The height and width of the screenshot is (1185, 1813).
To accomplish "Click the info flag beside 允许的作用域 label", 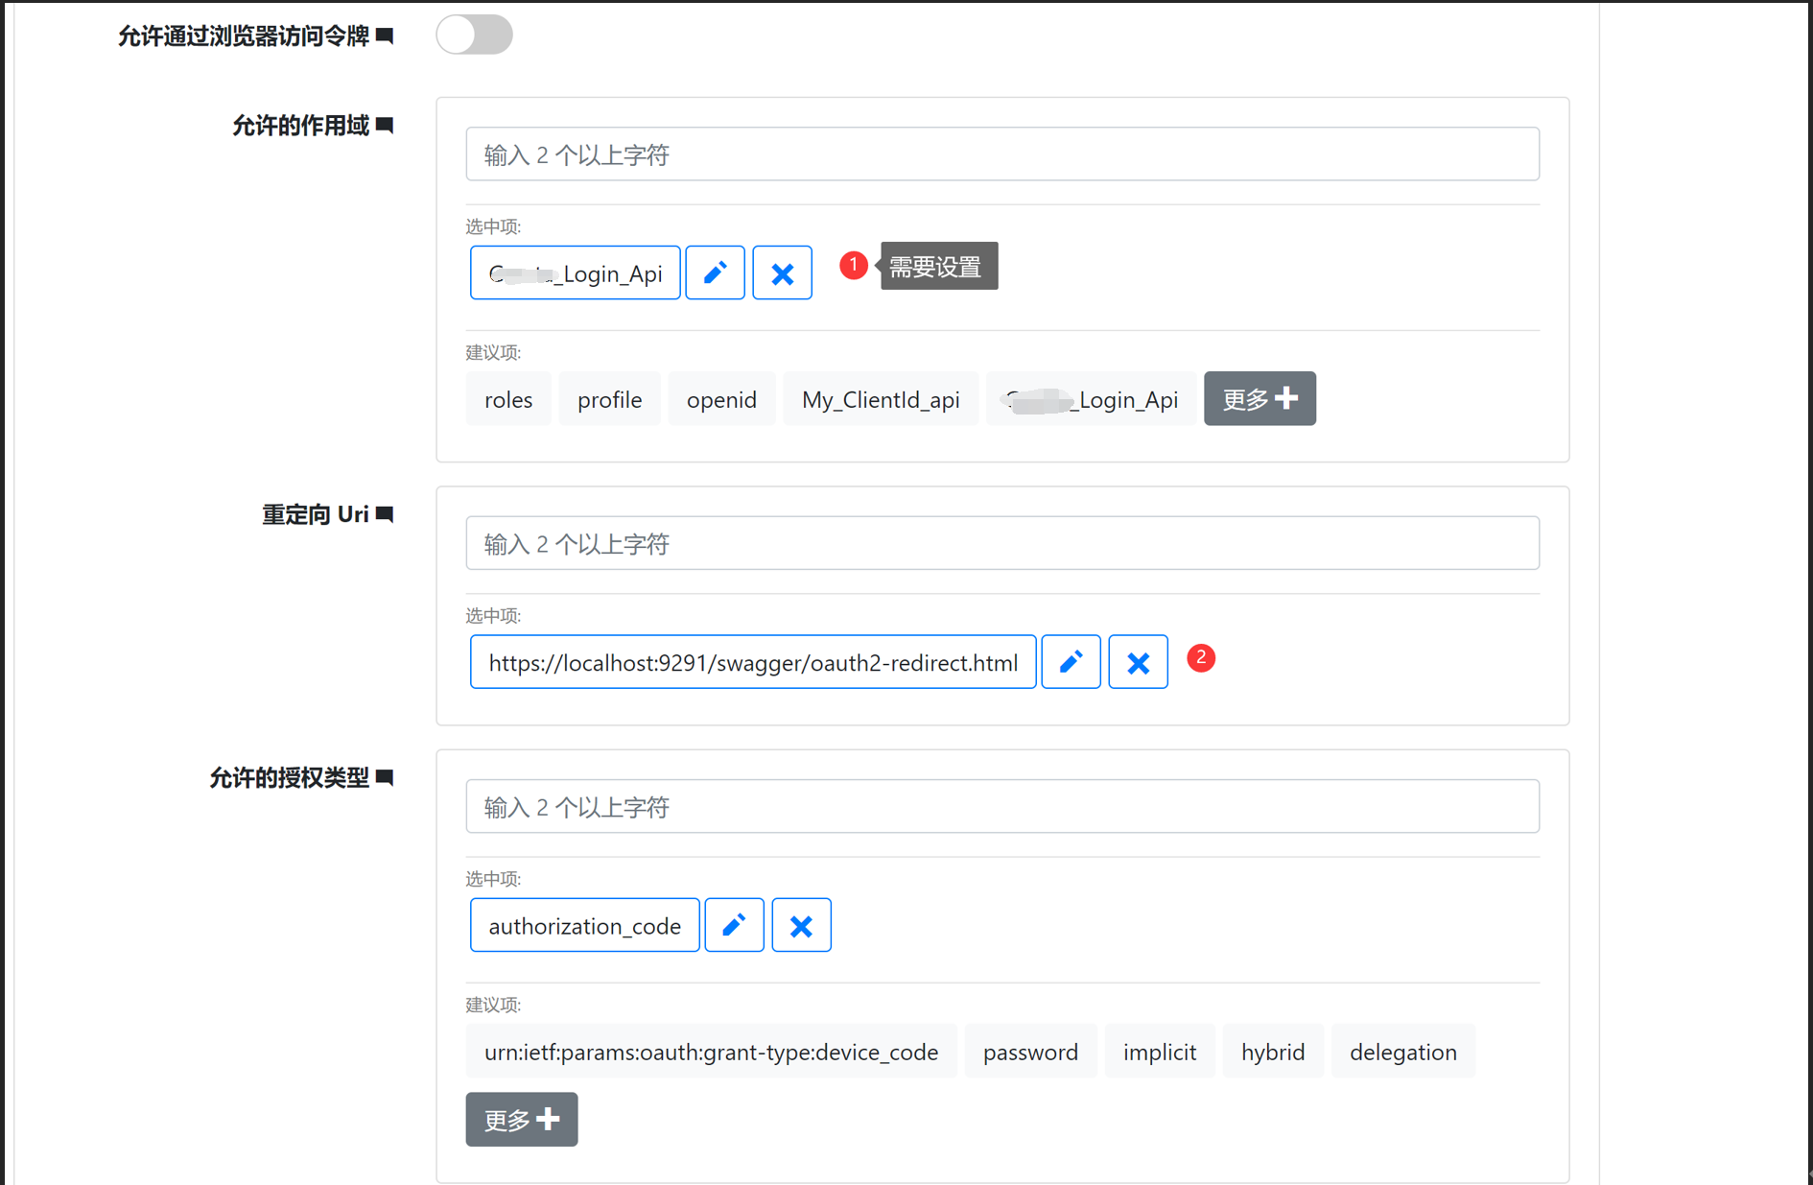I will (x=385, y=126).
